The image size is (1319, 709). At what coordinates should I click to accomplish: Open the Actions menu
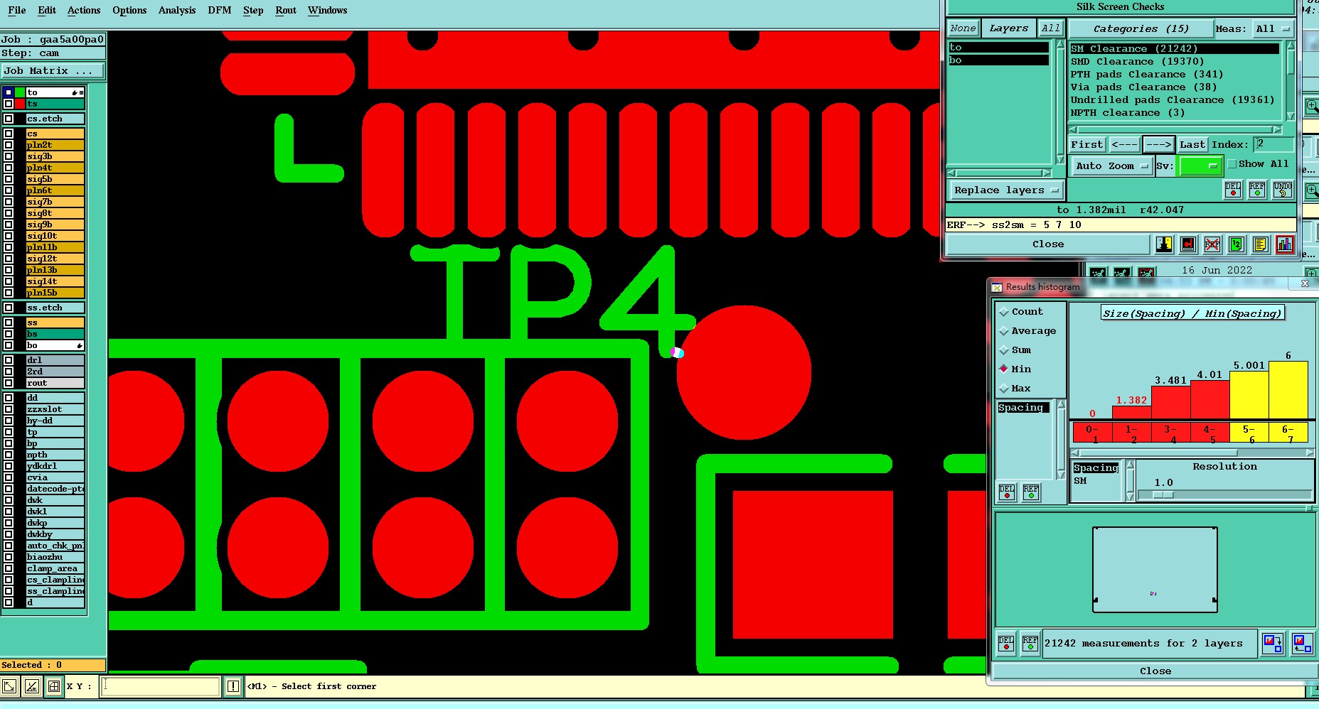(84, 10)
